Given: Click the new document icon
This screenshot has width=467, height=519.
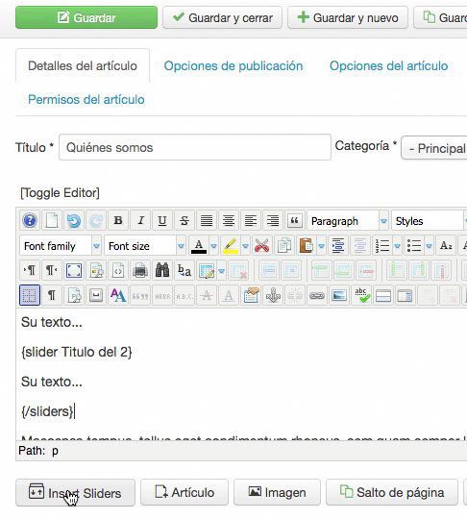Looking at the screenshot, I should [x=52, y=220].
